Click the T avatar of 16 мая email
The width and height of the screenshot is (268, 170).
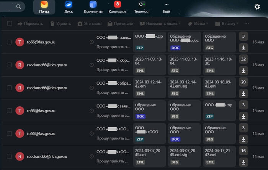click(x=20, y=42)
